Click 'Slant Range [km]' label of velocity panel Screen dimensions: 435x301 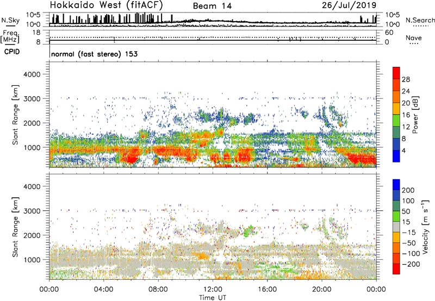[x=15, y=227]
